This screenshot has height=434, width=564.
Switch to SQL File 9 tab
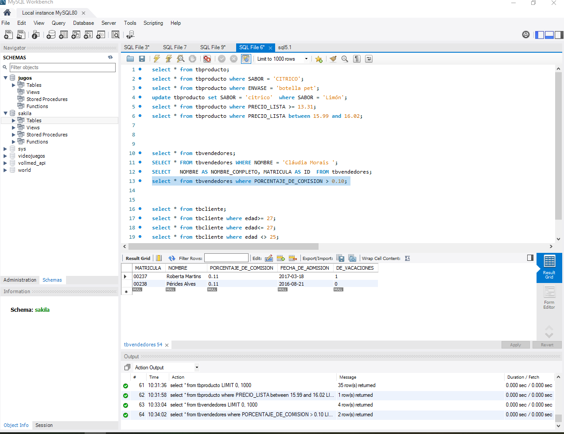pyautogui.click(x=213, y=47)
